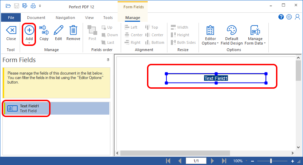Align fields Bottom
This screenshot has height=165, width=303.
tap(155, 42)
